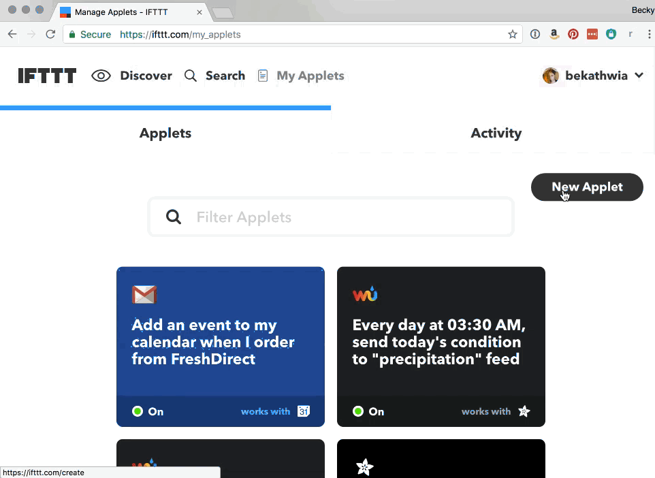Screen dimensions: 655x478
Task: Click the IFTTT logo
Action: 47,76
